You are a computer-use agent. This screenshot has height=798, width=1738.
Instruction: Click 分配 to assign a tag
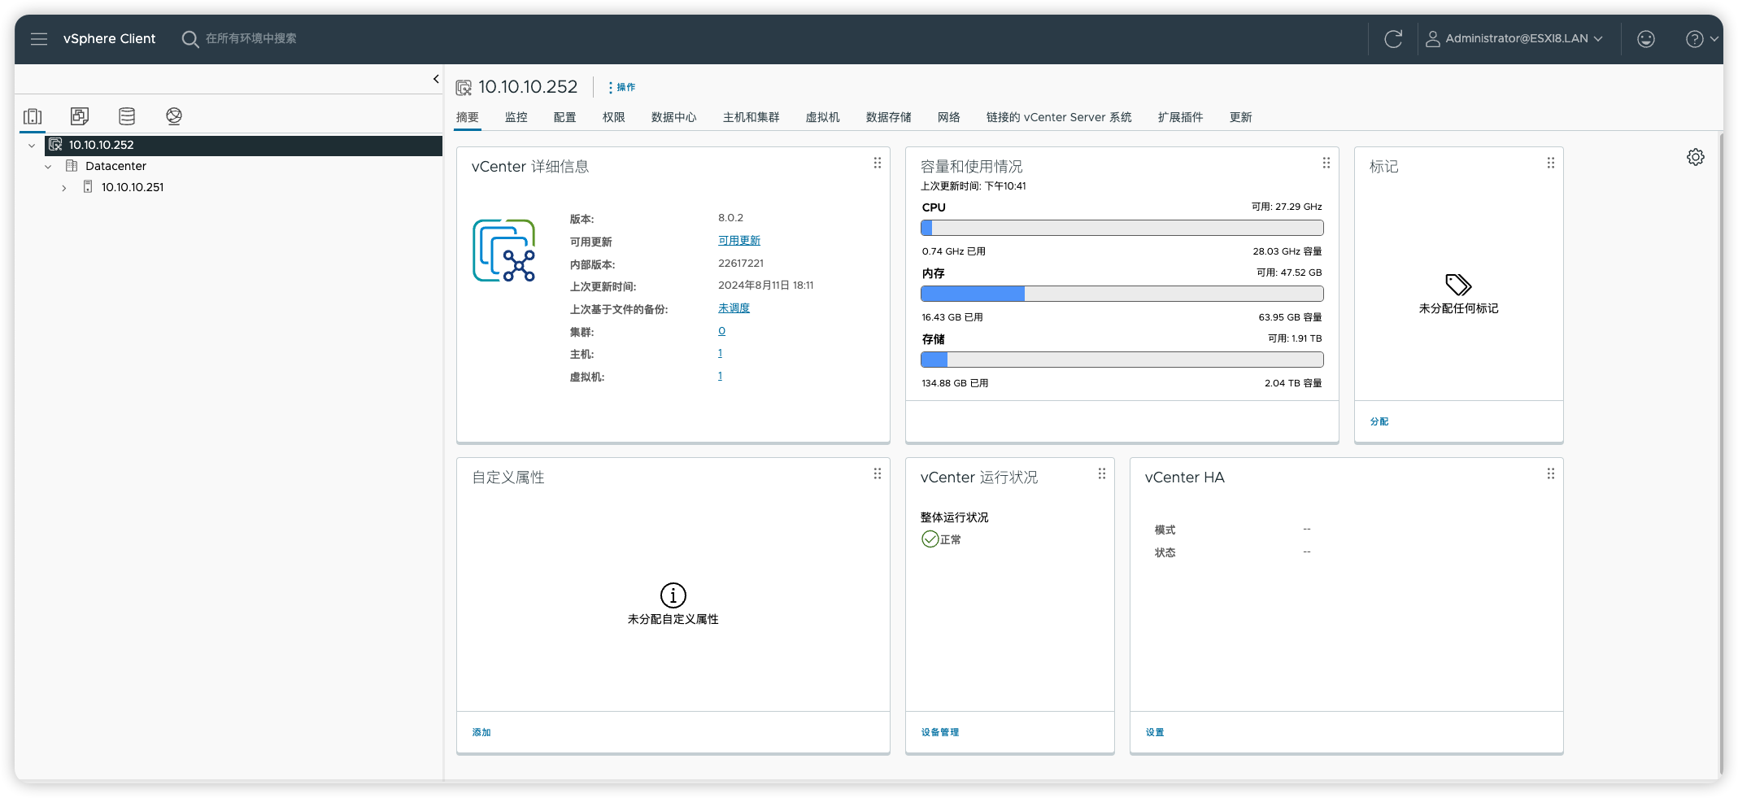[1379, 421]
